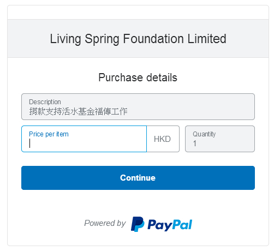This screenshot has height=251, width=274.
Task: Focus the Price per item input field
Action: (84, 139)
